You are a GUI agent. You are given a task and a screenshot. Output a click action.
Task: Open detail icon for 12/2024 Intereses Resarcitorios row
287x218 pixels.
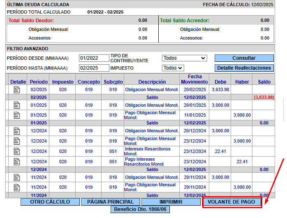tap(17, 151)
